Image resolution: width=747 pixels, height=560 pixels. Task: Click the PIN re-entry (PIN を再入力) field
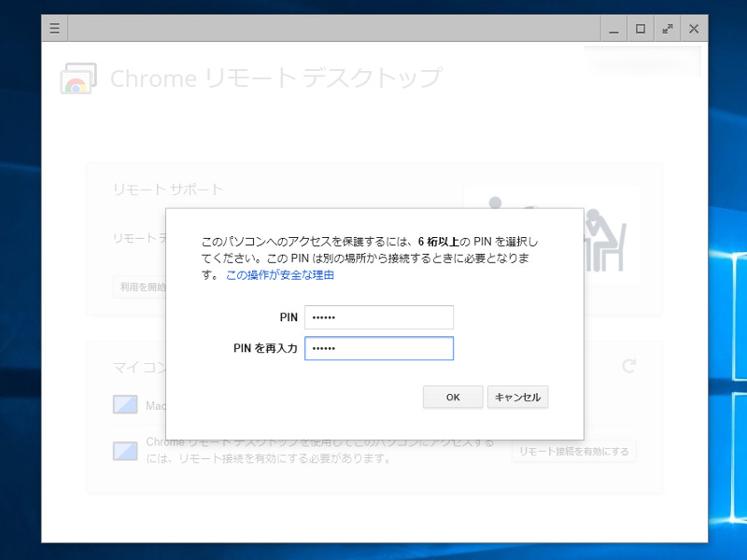click(x=379, y=348)
